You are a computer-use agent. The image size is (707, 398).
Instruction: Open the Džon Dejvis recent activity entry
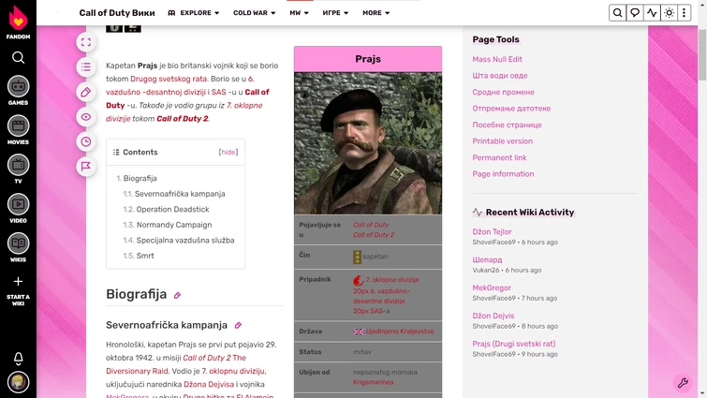click(x=493, y=316)
